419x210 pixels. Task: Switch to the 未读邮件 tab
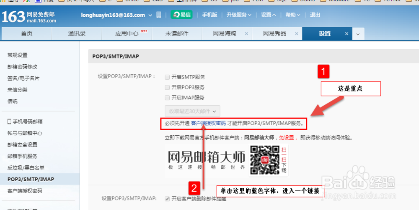177,33
